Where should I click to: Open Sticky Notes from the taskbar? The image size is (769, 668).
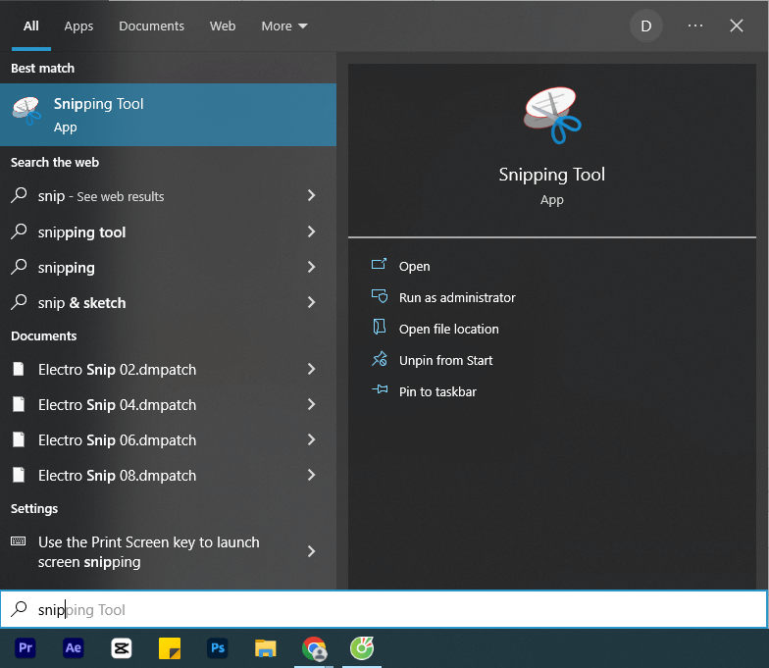pos(169,647)
